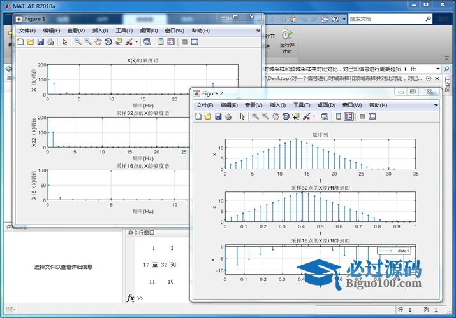
Task: Insert Colorbar icon in Figure 1
Action: pos(161,42)
